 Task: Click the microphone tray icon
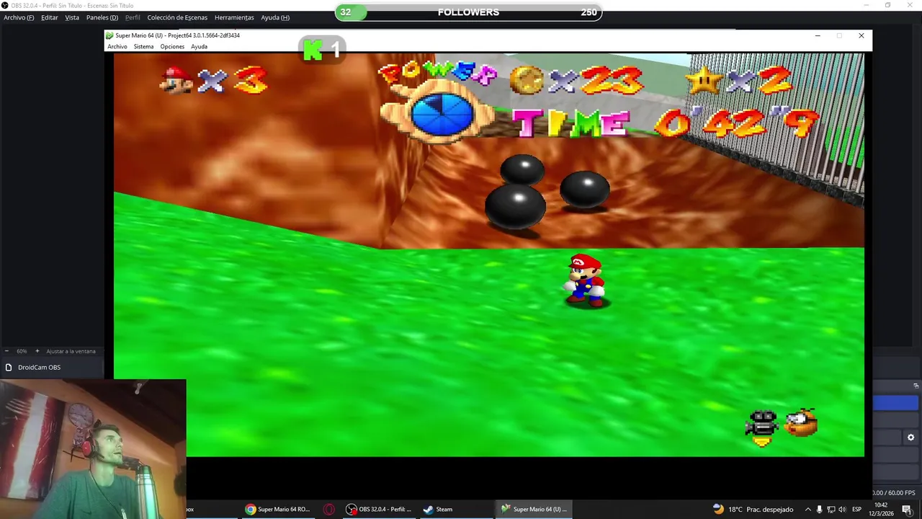819,509
